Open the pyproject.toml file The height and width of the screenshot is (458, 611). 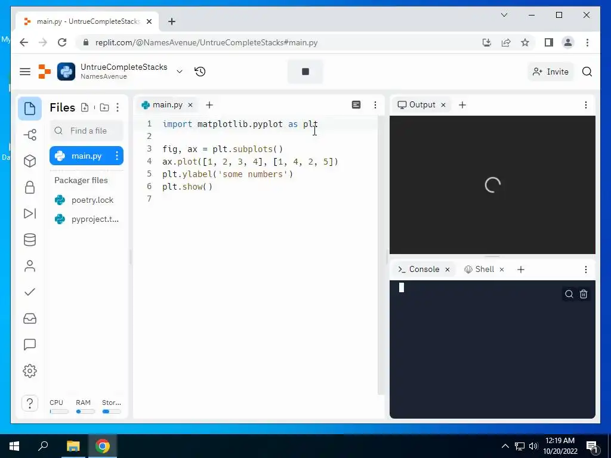click(x=87, y=219)
